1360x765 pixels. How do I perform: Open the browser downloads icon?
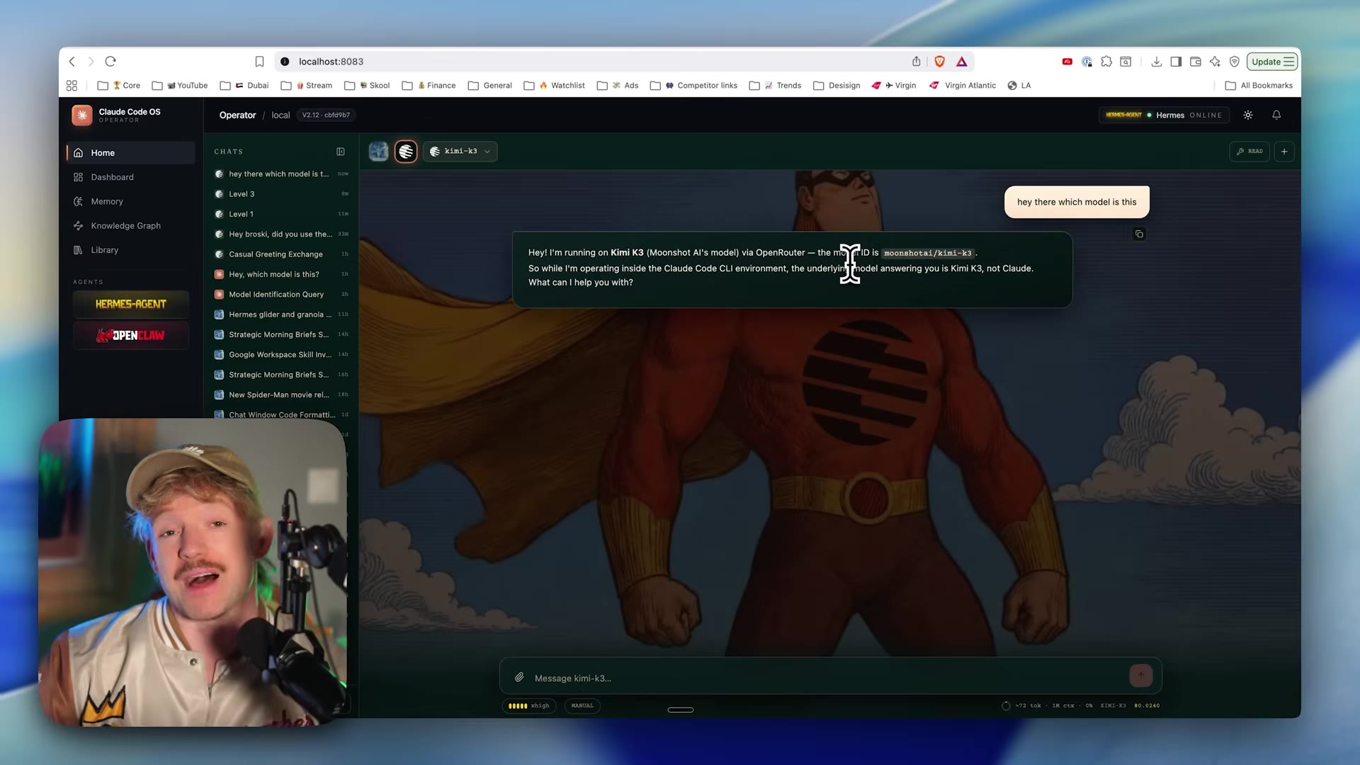click(1156, 62)
